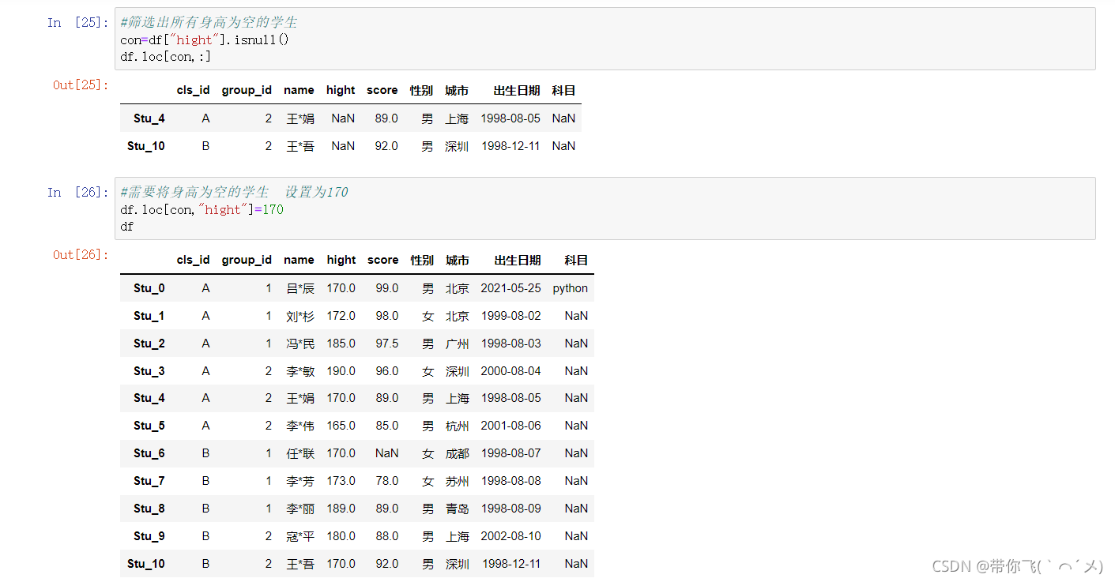Click the date 2021-05-25
Screen dimensions: 1115x582
coord(511,288)
